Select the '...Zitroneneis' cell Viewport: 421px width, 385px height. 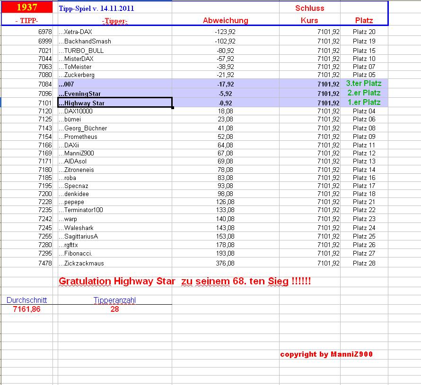coord(115,170)
